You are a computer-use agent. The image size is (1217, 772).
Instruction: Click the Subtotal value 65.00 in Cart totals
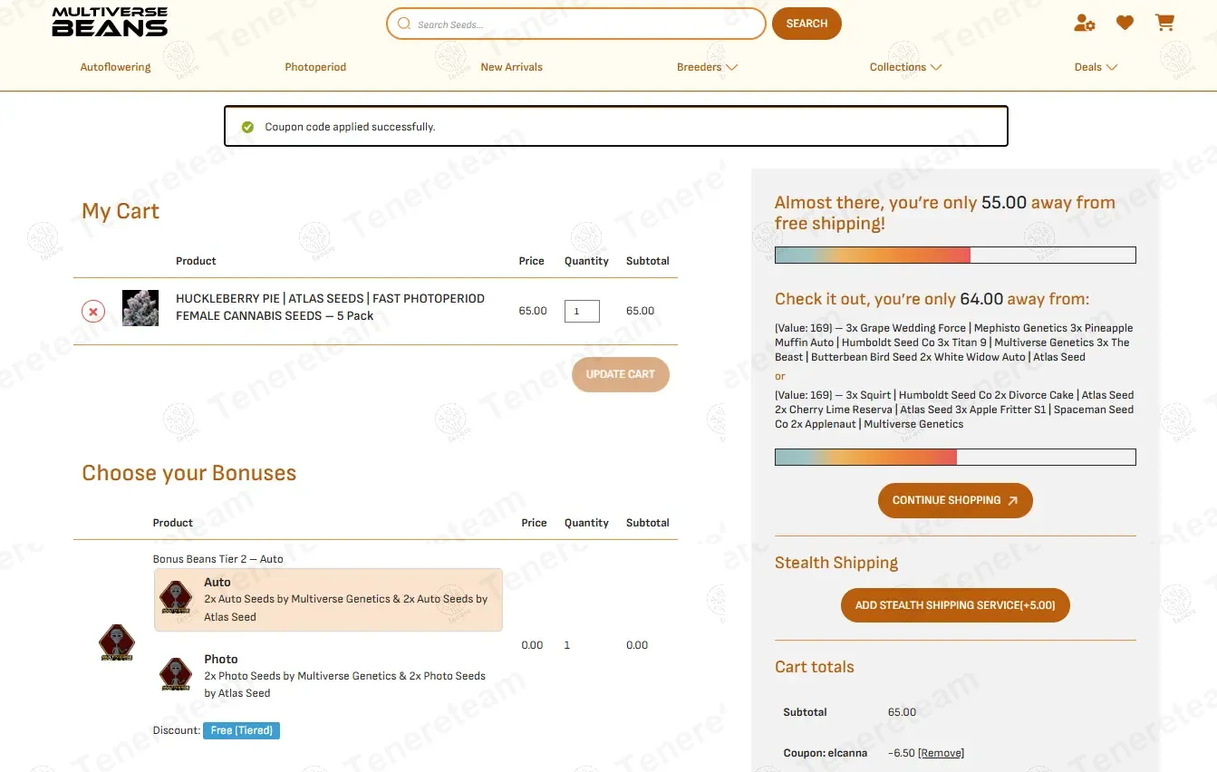click(x=902, y=712)
